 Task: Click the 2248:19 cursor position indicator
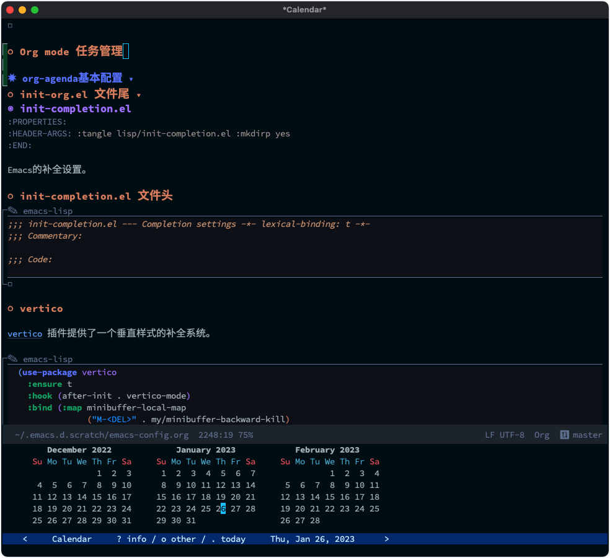216,435
